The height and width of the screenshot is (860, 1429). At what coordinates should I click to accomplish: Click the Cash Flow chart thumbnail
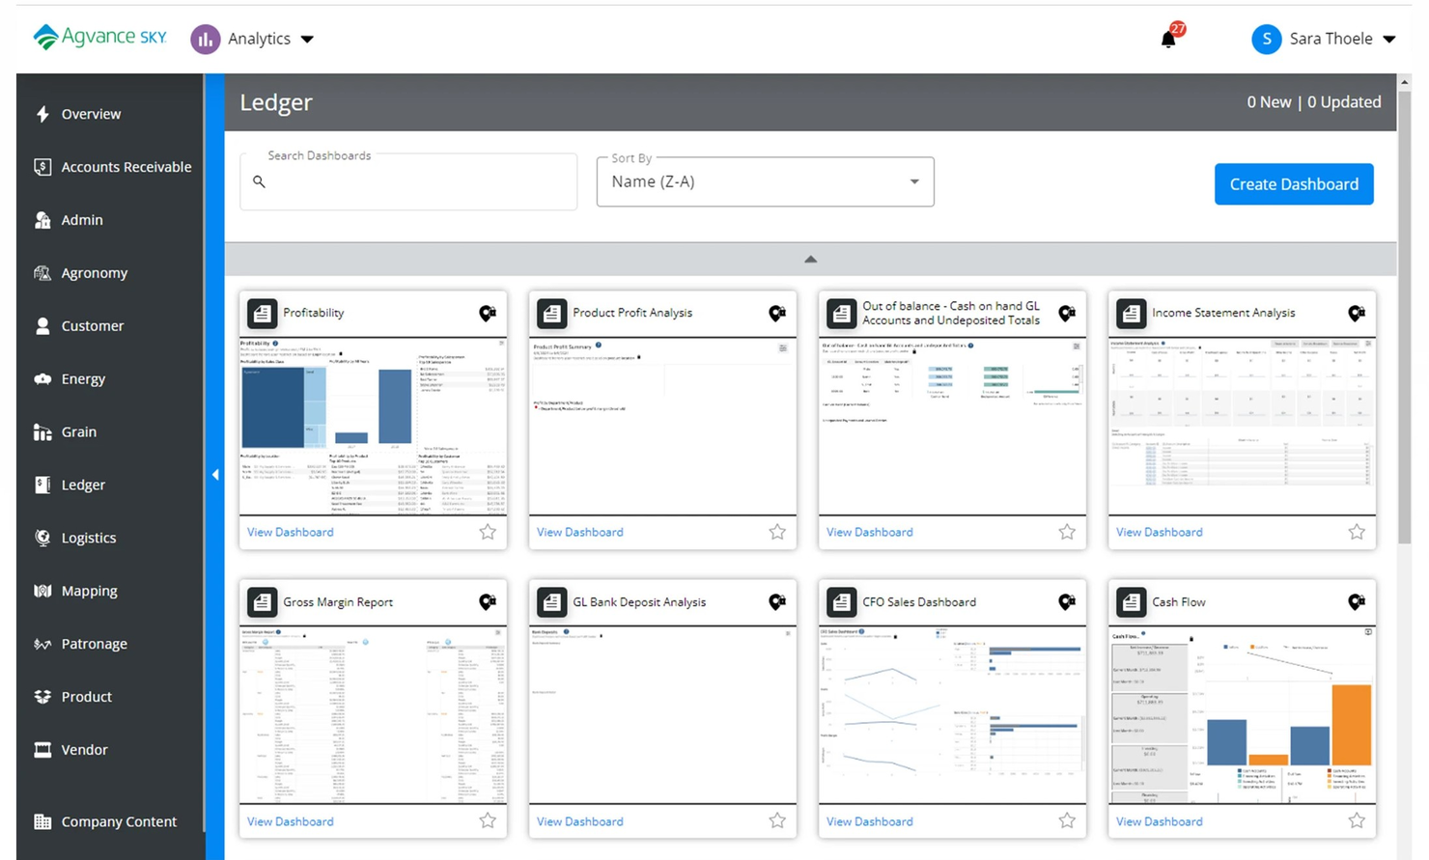tap(1242, 715)
